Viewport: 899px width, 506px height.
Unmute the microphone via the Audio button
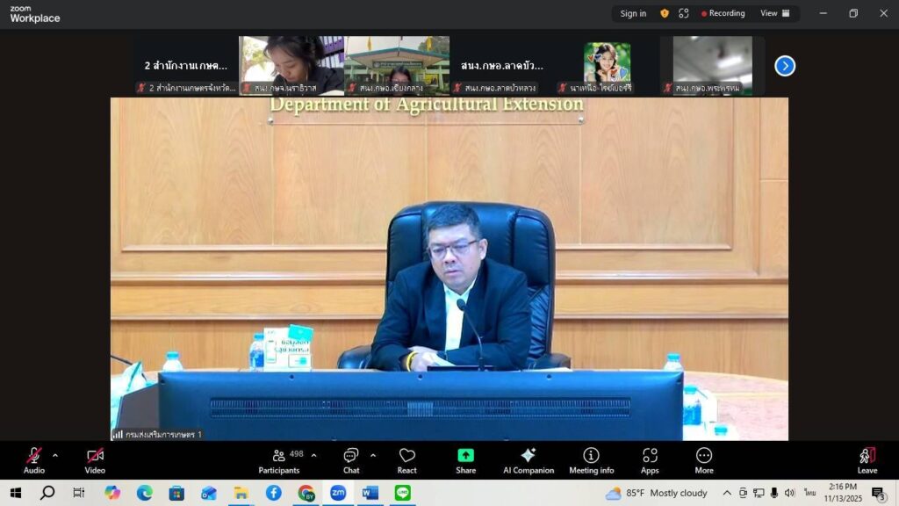coord(33,459)
